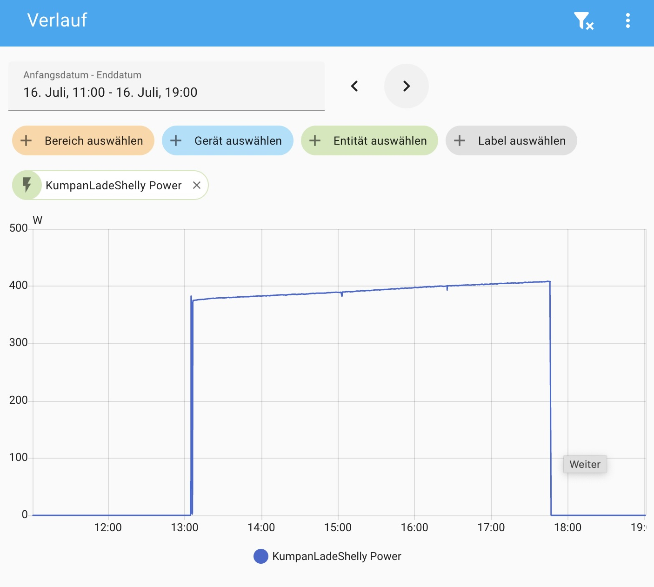Click the plus icon on Gerät auswählen

point(176,140)
